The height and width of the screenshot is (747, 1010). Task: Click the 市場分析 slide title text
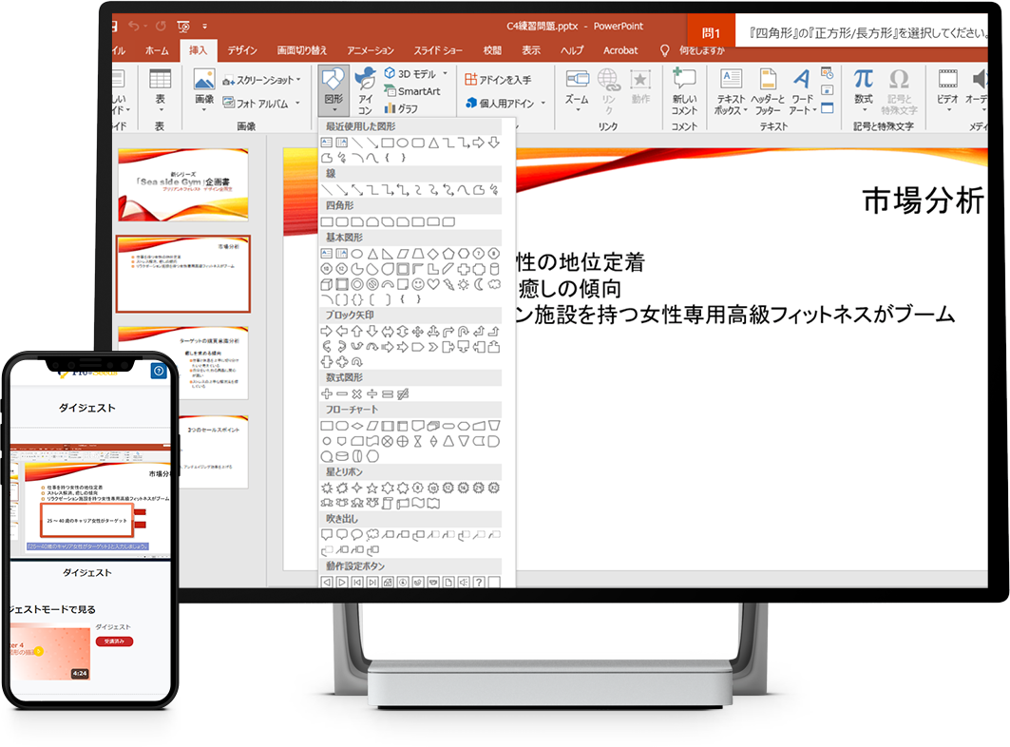tap(923, 201)
